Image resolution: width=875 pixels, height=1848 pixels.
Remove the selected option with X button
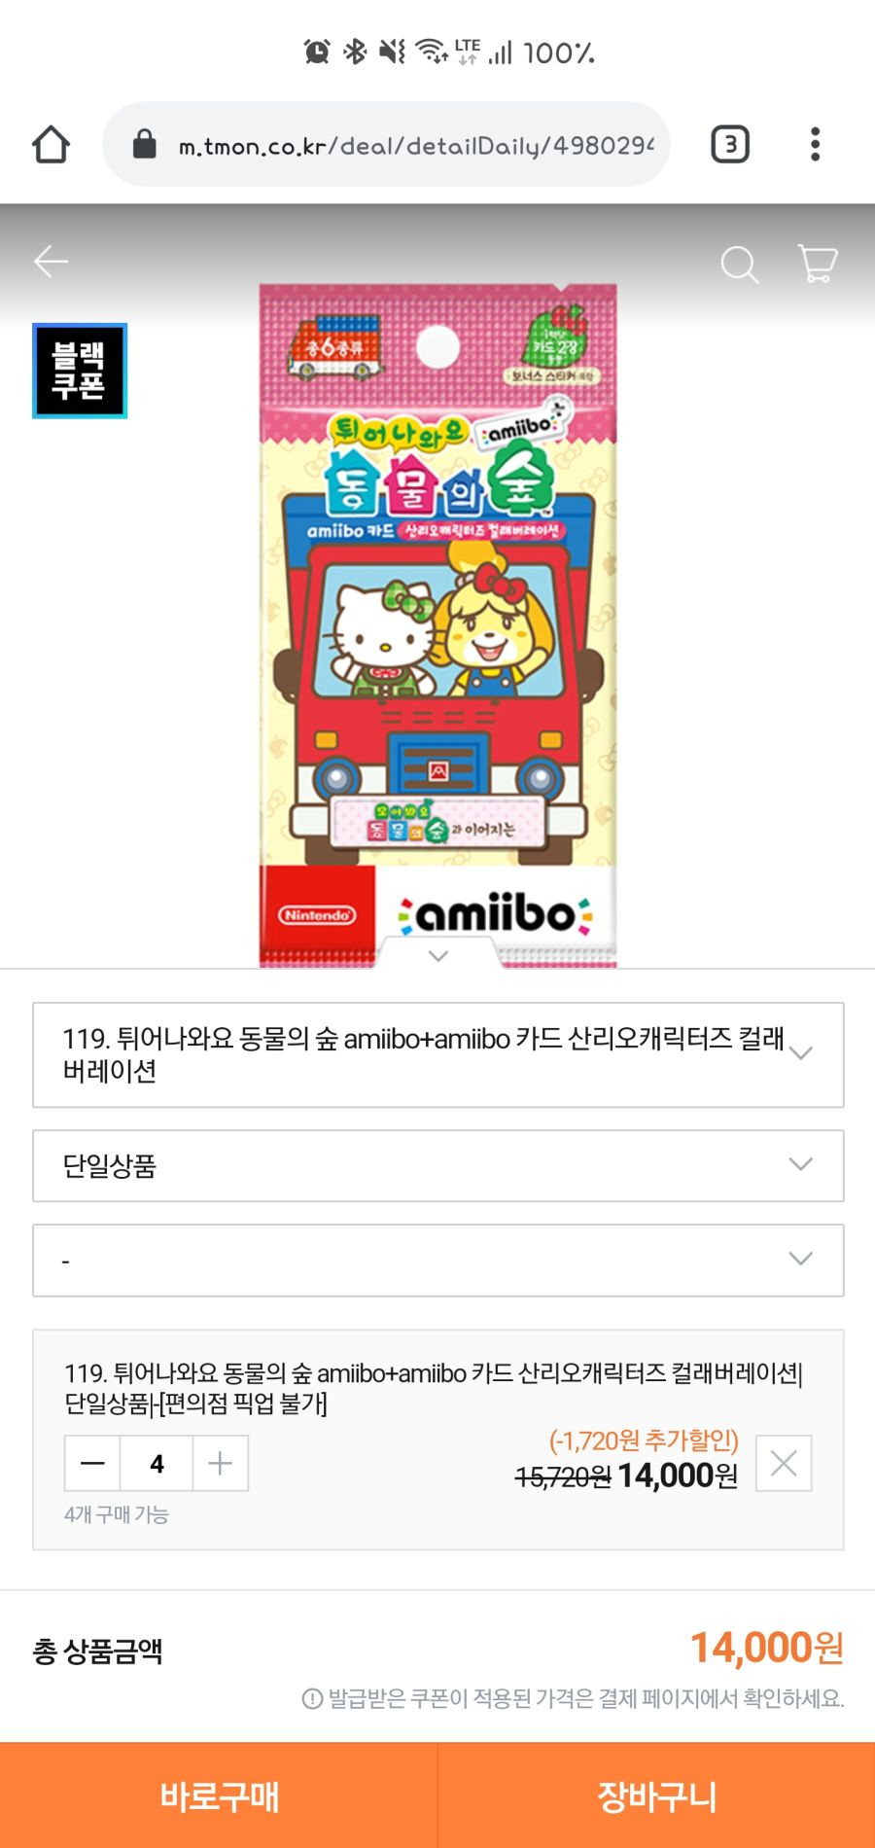click(x=784, y=1463)
